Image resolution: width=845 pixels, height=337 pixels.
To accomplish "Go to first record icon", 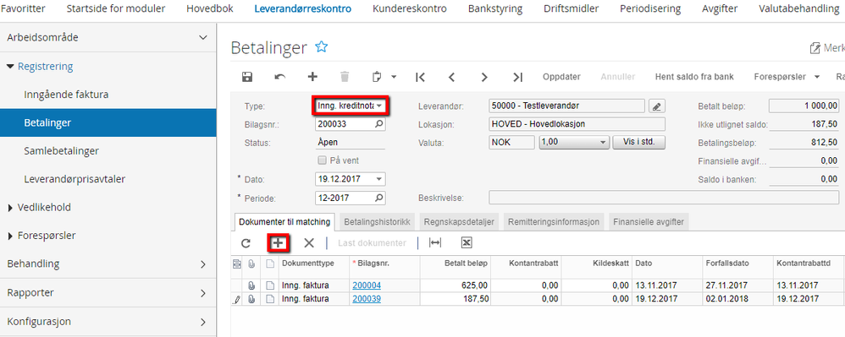I will (420, 77).
